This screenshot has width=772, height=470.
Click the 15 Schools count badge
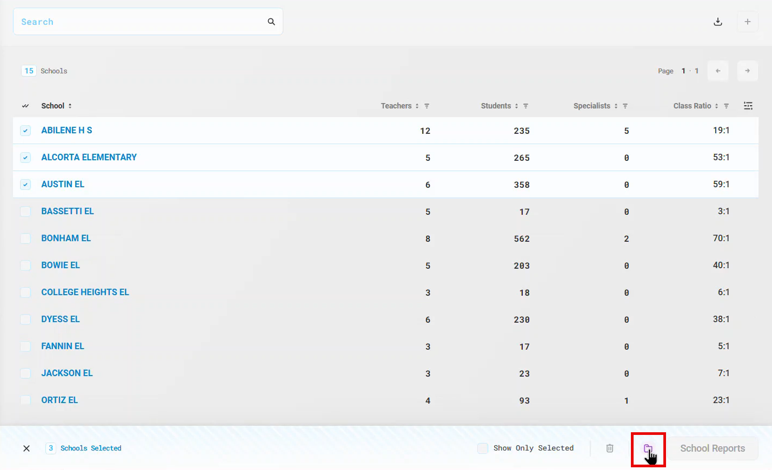29,71
